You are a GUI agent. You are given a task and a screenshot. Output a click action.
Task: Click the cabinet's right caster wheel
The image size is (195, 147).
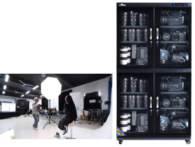(188, 142)
